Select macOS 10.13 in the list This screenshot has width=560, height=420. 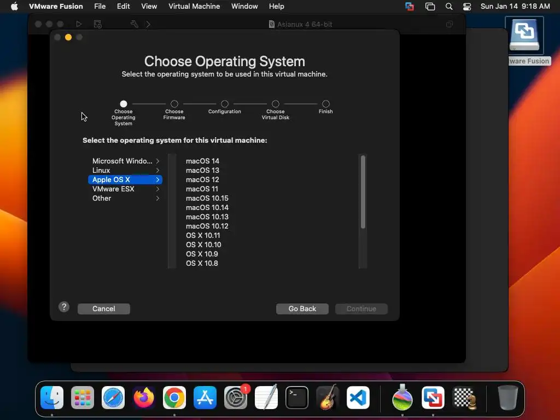coord(207,217)
